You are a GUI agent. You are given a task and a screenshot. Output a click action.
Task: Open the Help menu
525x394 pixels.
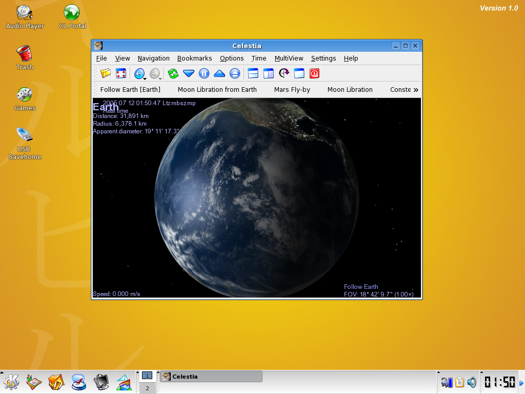click(x=351, y=58)
